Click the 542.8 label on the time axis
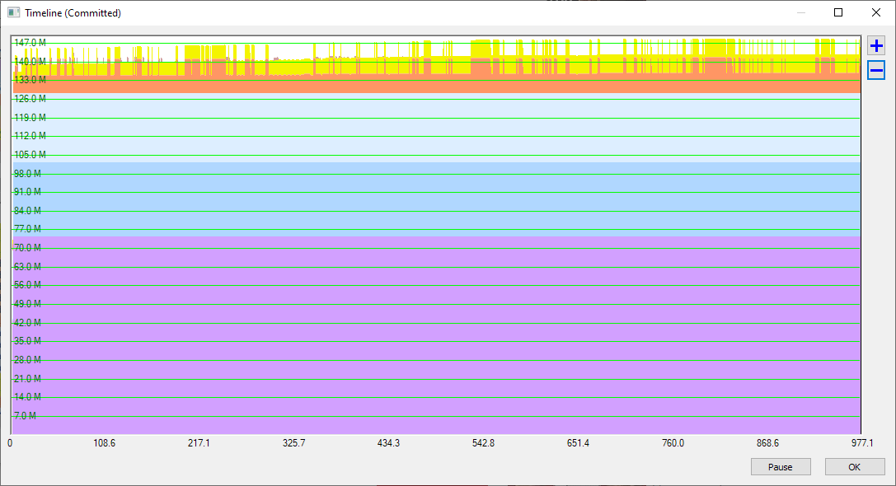The width and height of the screenshot is (896, 486). tap(483, 442)
